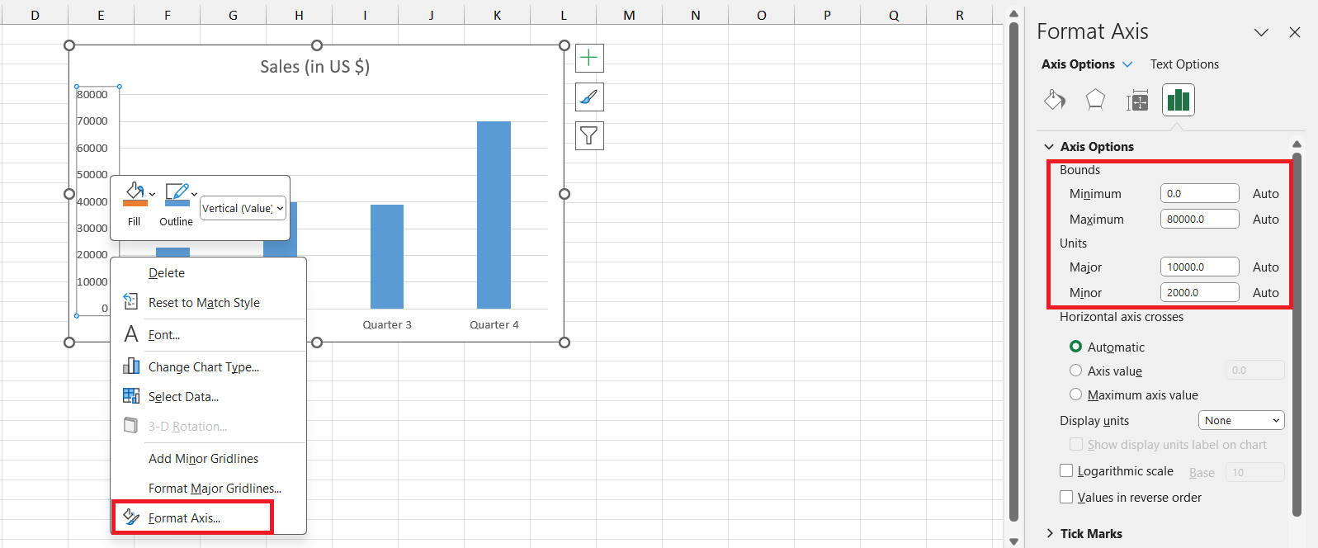Image resolution: width=1318 pixels, height=548 pixels.
Task: Click worksheet scrollbar up arrow
Action: [x=1013, y=12]
